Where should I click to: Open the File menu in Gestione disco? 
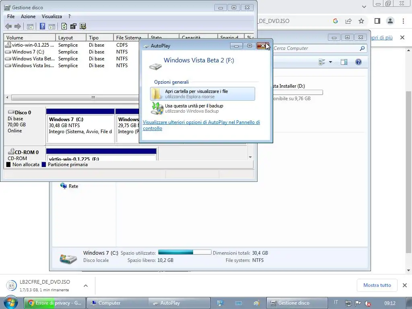[11, 16]
